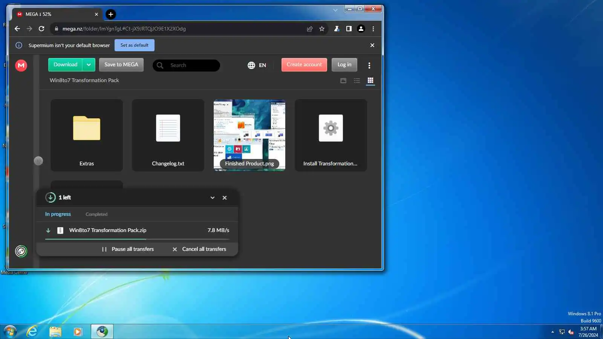603x339 pixels.
Task: Open the tab search dropdown chevron
Action: pos(335,10)
